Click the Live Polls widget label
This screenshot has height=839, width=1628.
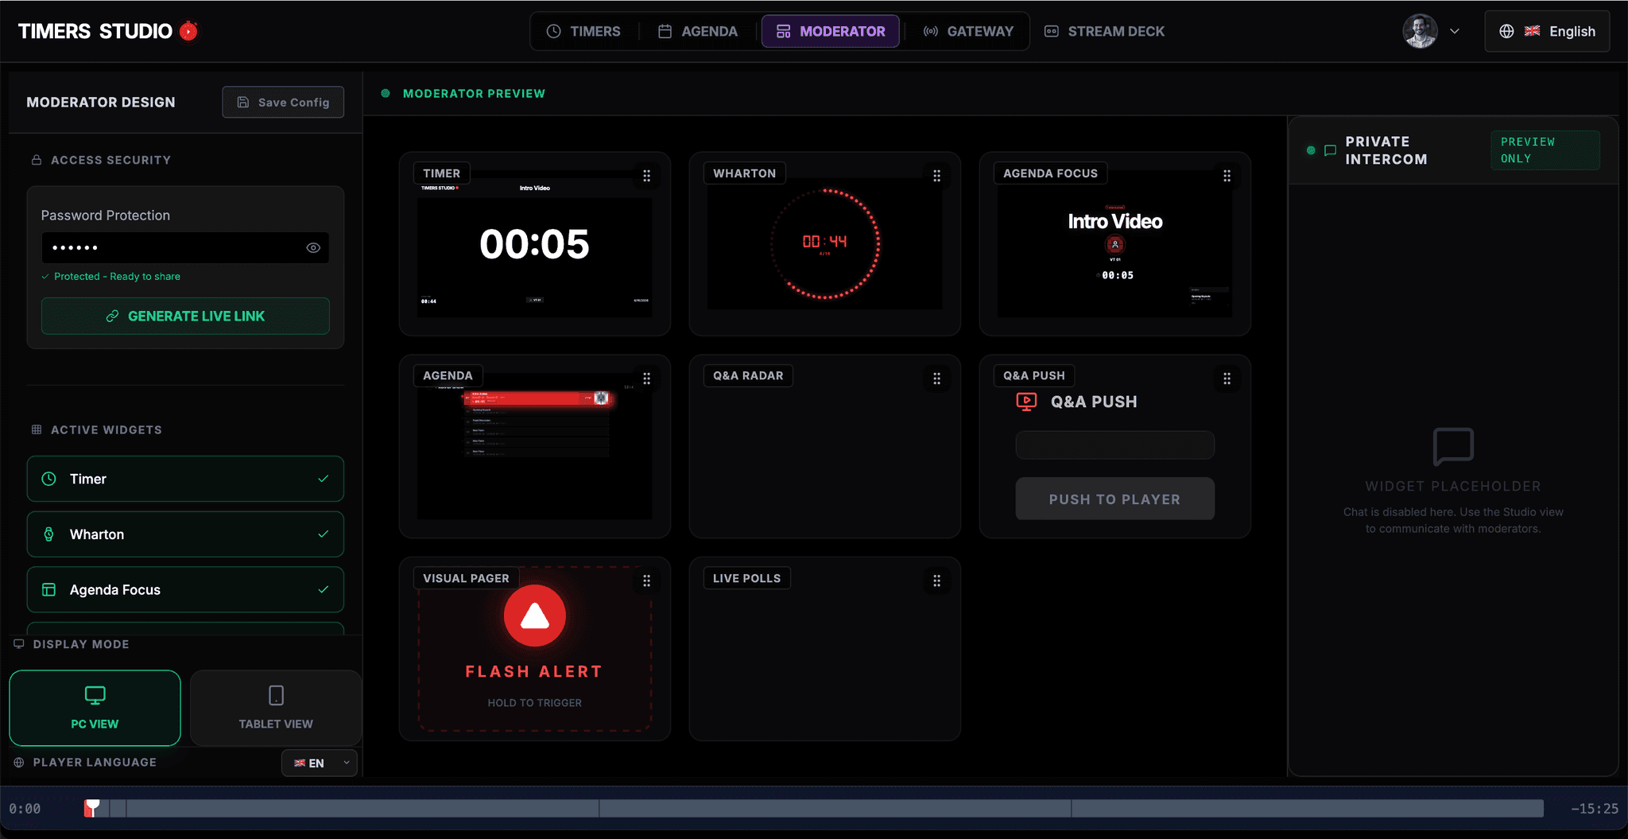coord(746,578)
